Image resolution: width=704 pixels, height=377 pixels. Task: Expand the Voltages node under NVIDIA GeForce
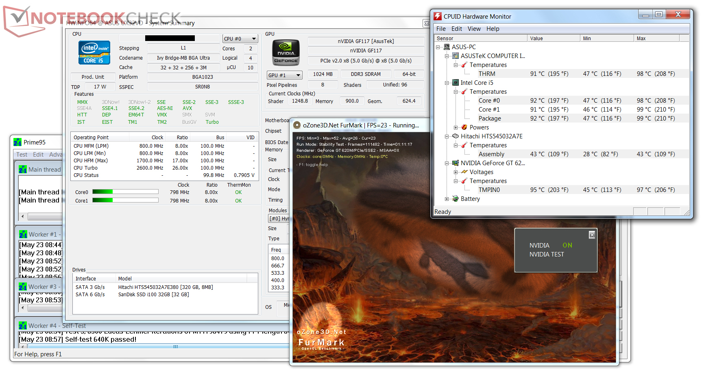pos(456,172)
